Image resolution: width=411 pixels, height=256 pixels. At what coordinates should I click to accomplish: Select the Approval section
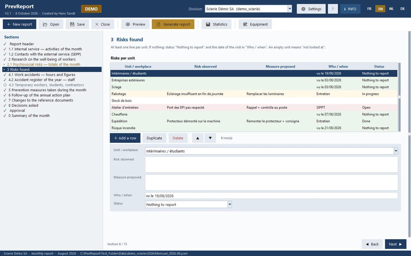17,111
